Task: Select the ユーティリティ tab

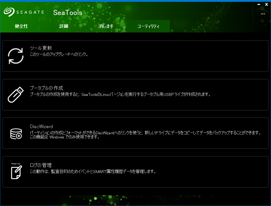Action: coord(148,26)
